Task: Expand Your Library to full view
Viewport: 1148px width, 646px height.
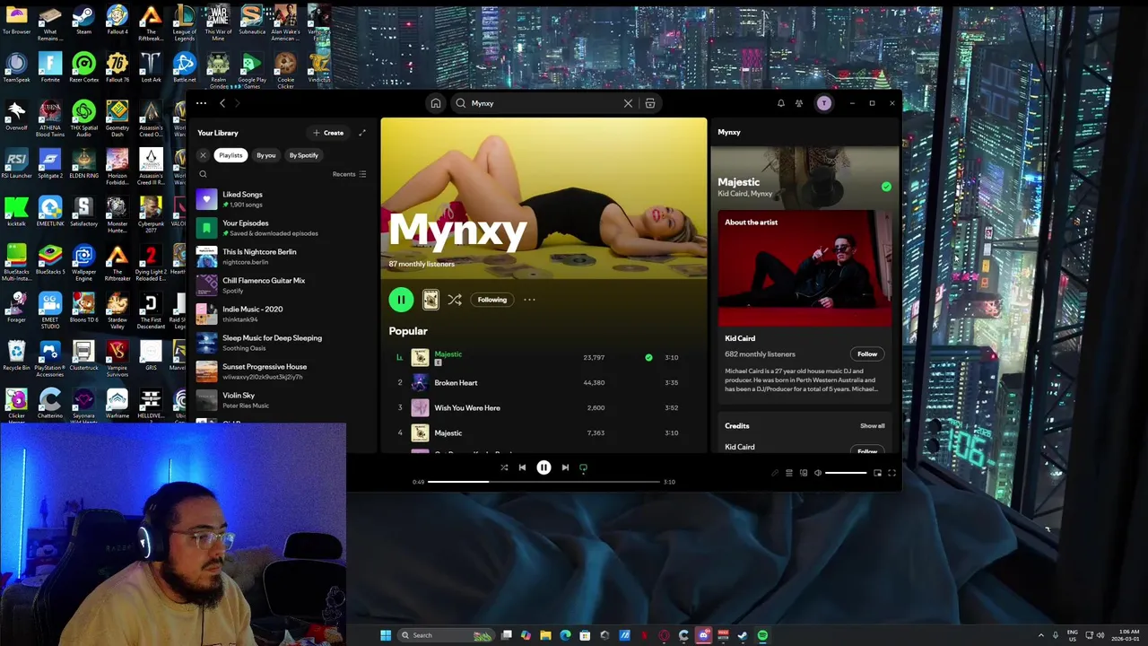Action: point(362,133)
